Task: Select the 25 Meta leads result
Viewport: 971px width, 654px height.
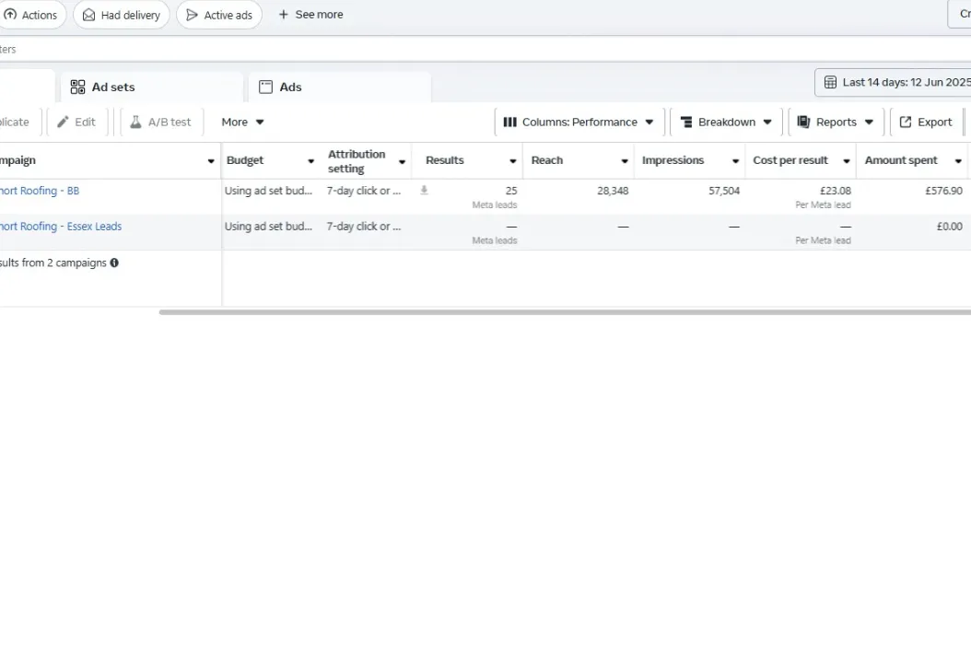Action: 511,191
